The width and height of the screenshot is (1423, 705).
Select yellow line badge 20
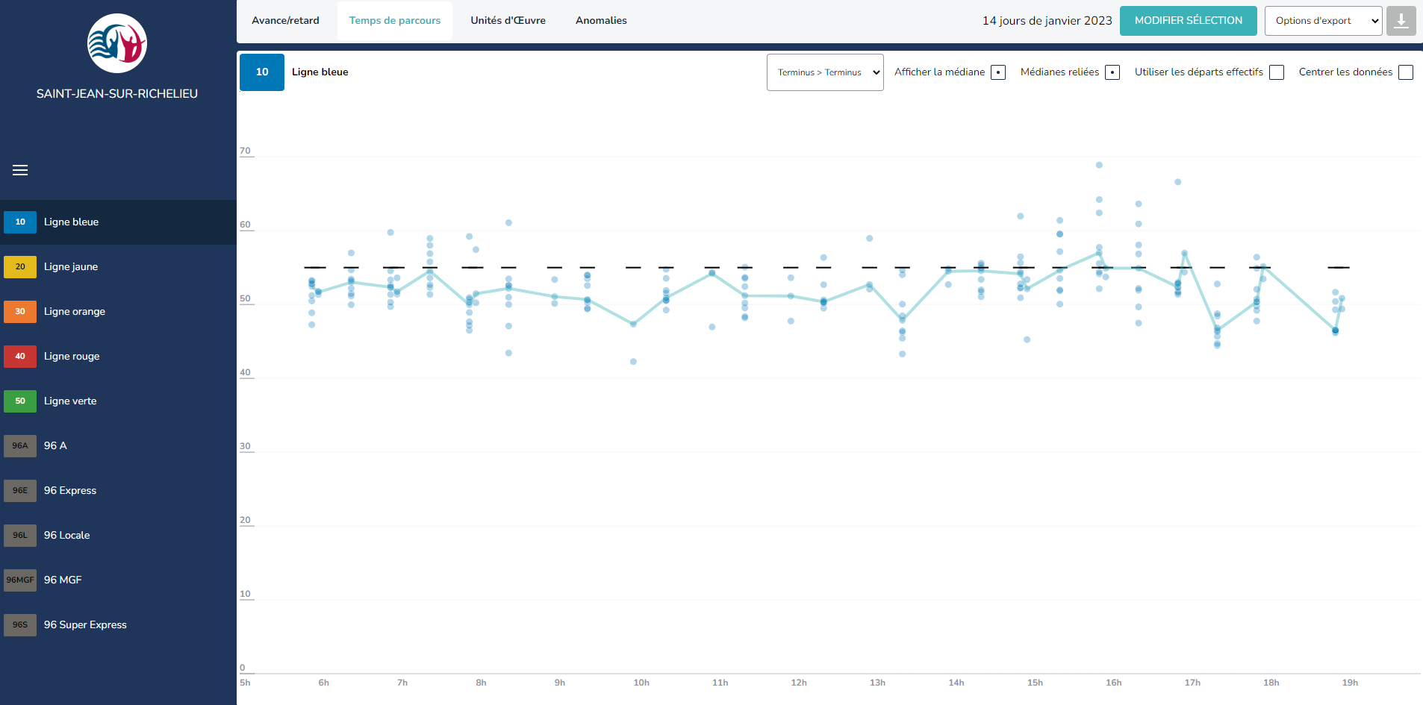click(x=20, y=267)
